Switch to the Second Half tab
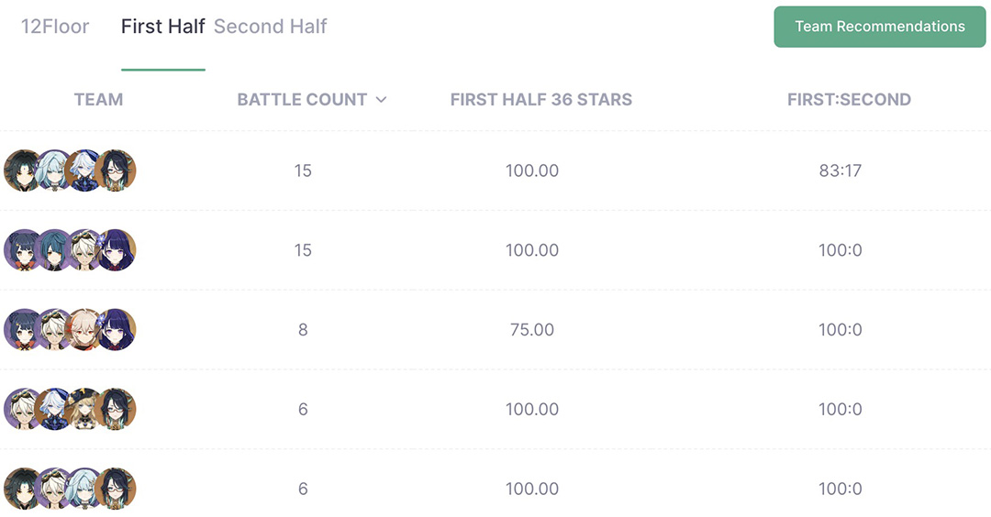The width and height of the screenshot is (991, 517). [270, 27]
